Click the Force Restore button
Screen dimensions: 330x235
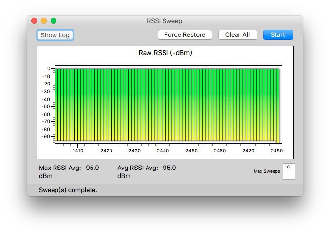pos(185,34)
